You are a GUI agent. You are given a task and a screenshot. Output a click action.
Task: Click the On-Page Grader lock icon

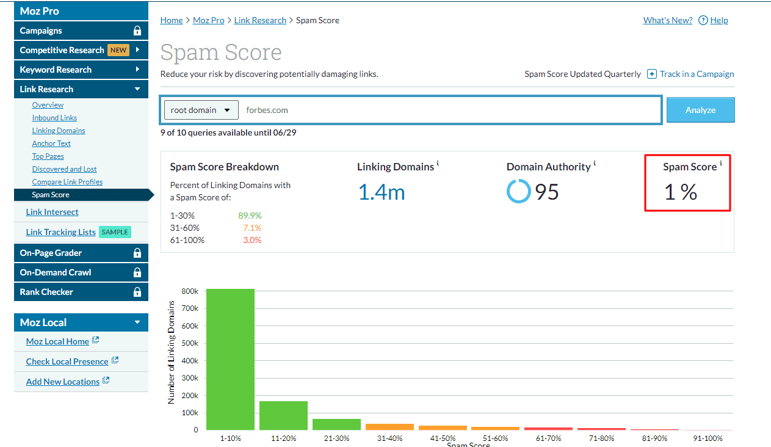coord(137,253)
